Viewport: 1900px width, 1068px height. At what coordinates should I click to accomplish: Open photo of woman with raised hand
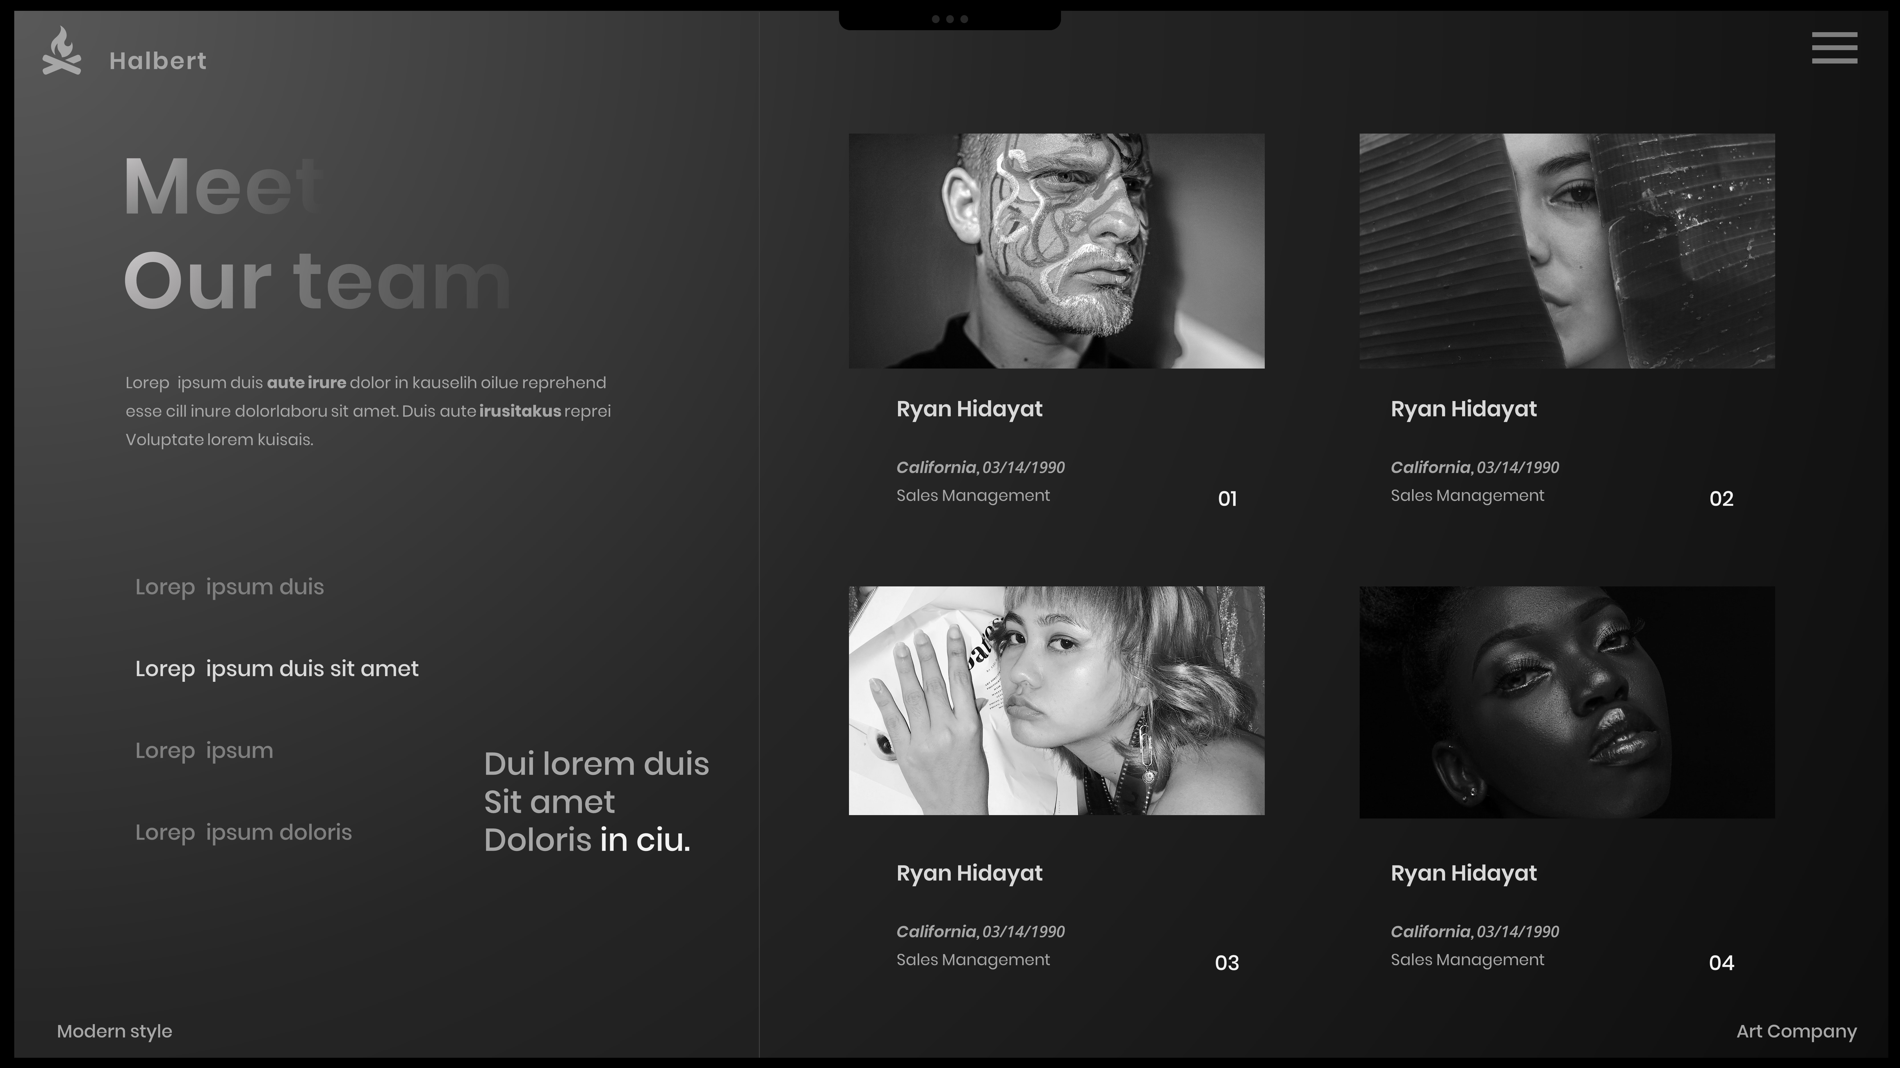(x=1056, y=700)
